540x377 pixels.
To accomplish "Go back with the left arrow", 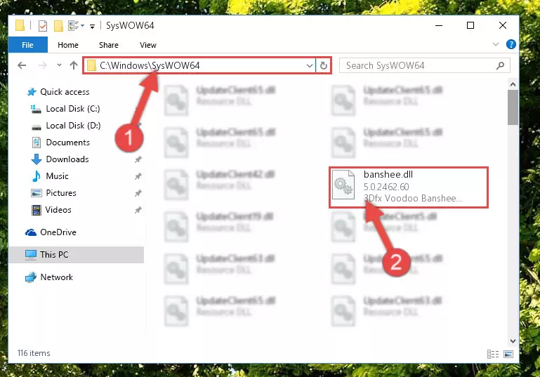I will pyautogui.click(x=22, y=65).
